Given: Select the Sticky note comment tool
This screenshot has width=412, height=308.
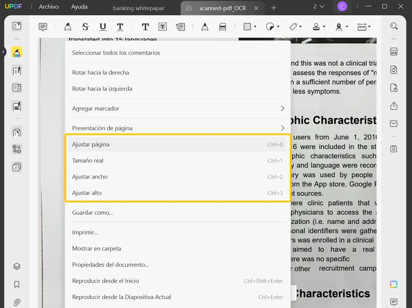Looking at the screenshot, I should coord(43,27).
